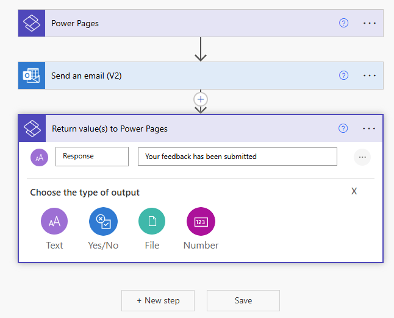This screenshot has height=318, width=394.
Task: Open Send an email (V2) ellipsis menu
Action: [x=370, y=76]
